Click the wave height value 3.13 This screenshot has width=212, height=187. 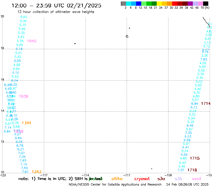tap(207, 43)
